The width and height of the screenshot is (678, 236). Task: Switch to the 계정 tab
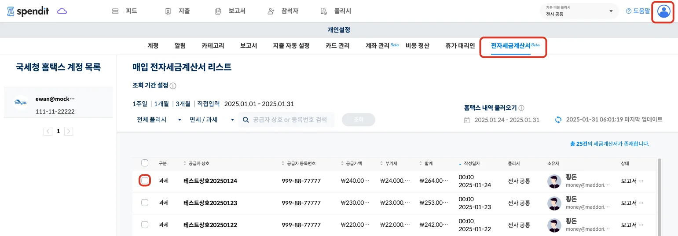tap(153, 46)
